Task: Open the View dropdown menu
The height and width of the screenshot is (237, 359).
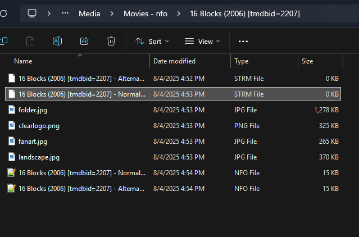Action: click(202, 41)
